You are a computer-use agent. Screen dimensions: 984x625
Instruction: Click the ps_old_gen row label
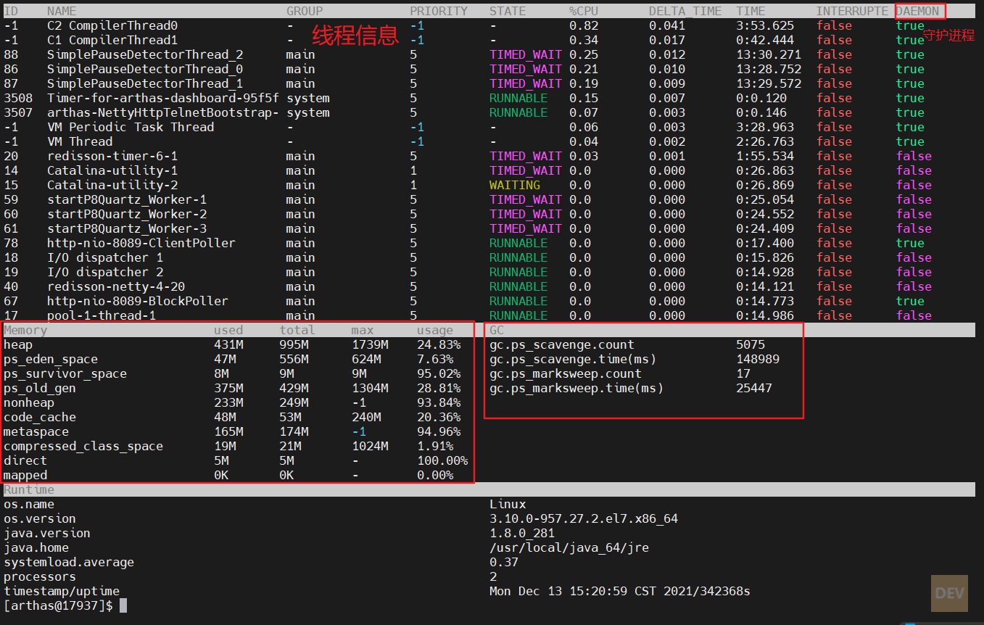40,388
